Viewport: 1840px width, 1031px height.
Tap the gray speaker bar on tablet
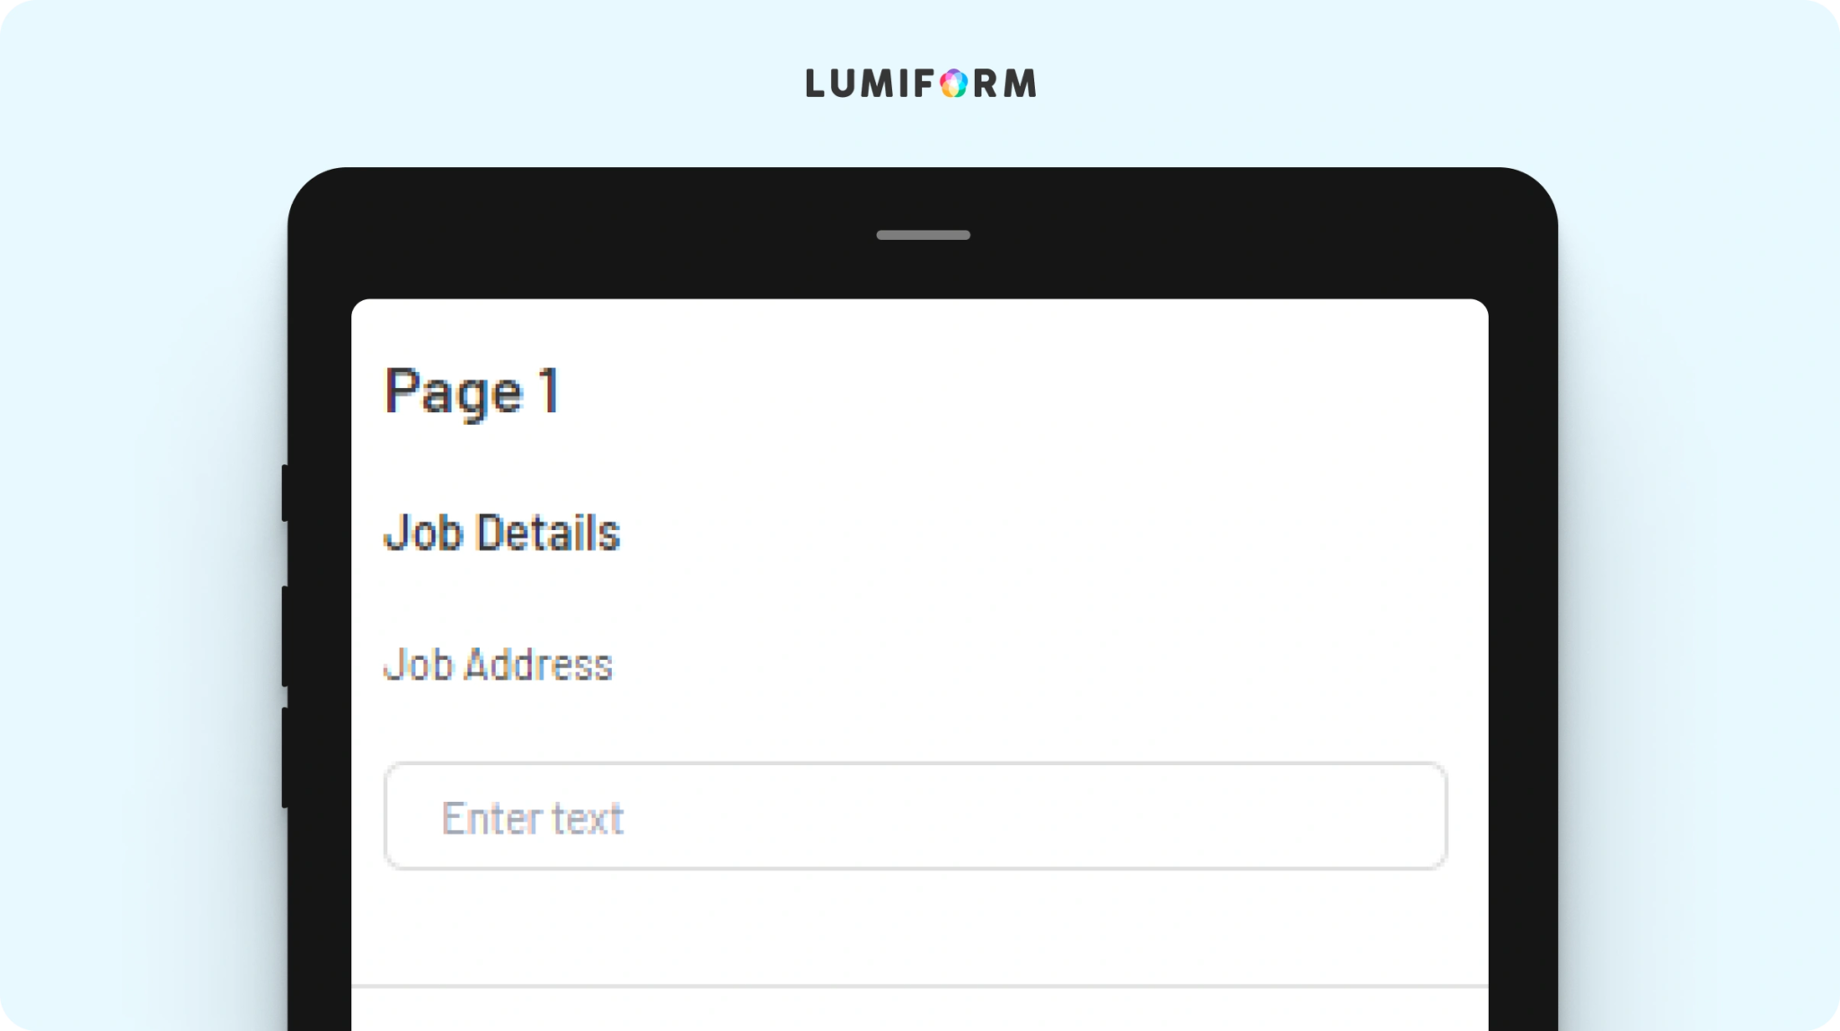[x=923, y=235]
